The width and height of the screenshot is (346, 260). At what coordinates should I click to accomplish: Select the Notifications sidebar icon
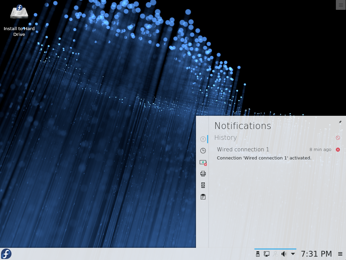pos(203,139)
